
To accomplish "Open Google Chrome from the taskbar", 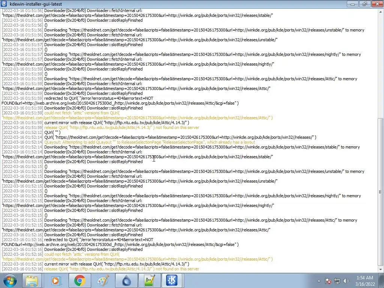I will [79, 280].
